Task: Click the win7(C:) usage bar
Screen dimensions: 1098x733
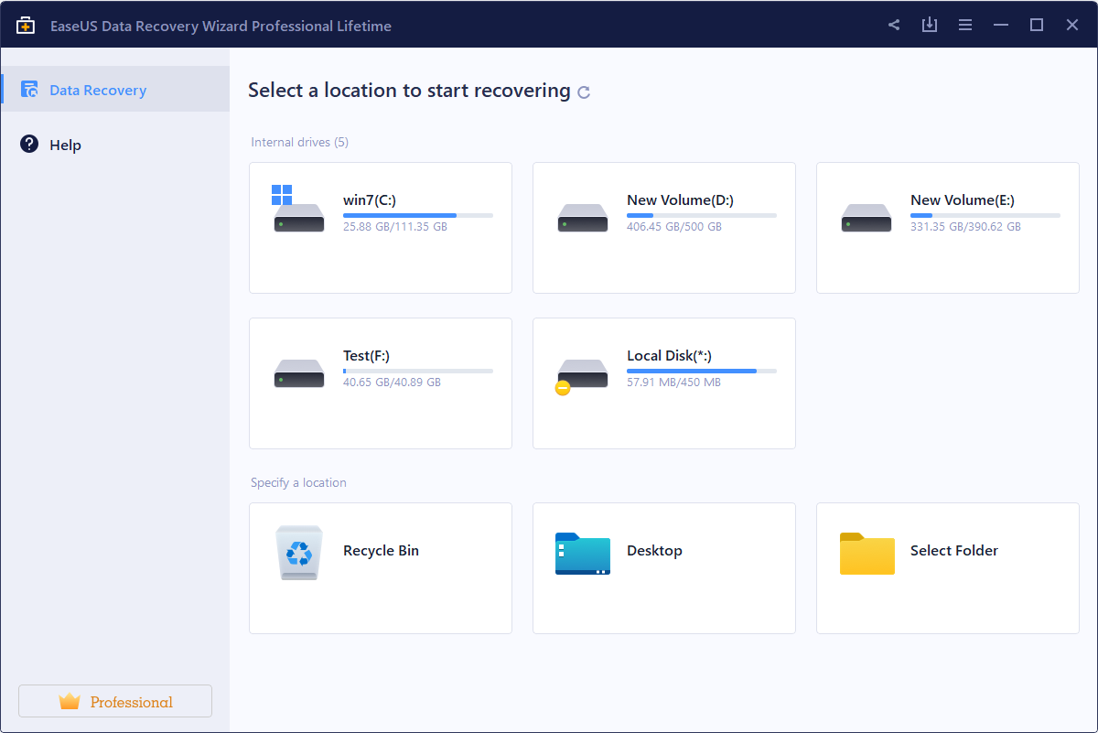Action: pos(417,215)
